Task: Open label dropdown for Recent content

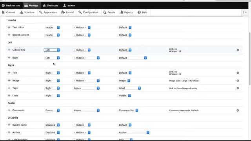Action: (82, 35)
